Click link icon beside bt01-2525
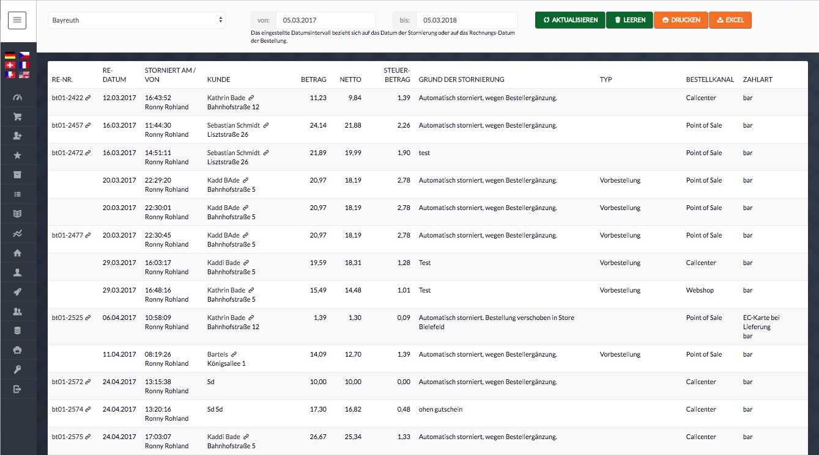The width and height of the screenshot is (819, 455). click(88, 318)
